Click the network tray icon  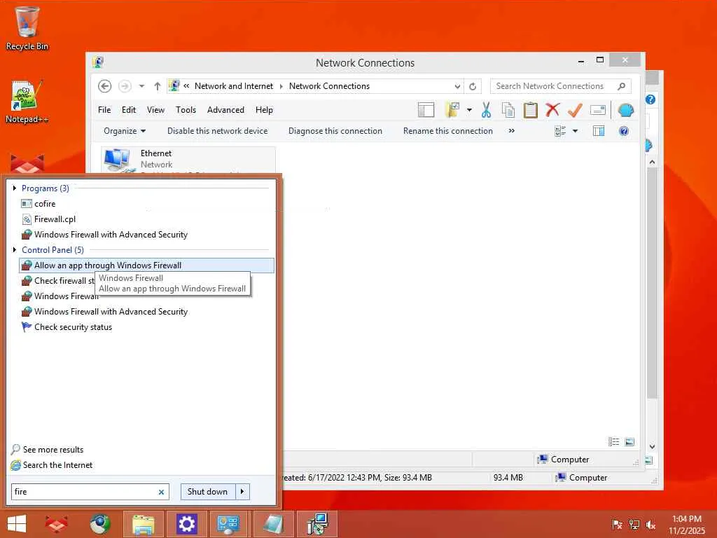pyautogui.click(x=634, y=525)
